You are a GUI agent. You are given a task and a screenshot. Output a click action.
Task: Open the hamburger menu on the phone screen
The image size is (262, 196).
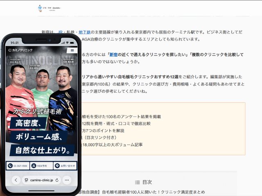point(72,50)
